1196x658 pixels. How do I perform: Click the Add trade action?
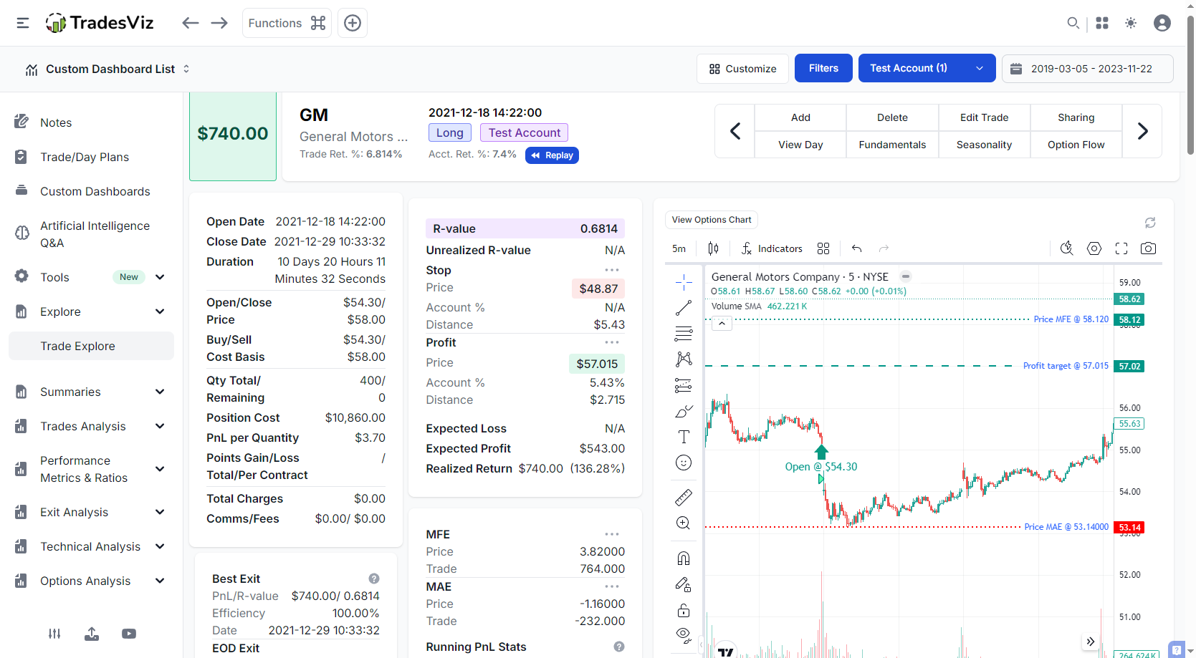pyautogui.click(x=800, y=117)
